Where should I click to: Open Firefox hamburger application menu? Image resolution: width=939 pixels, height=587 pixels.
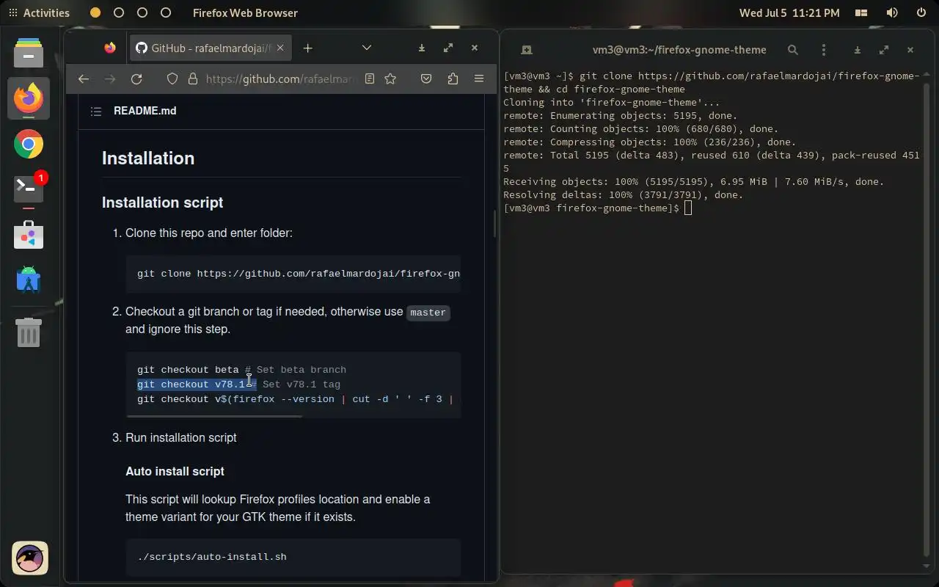click(x=479, y=79)
